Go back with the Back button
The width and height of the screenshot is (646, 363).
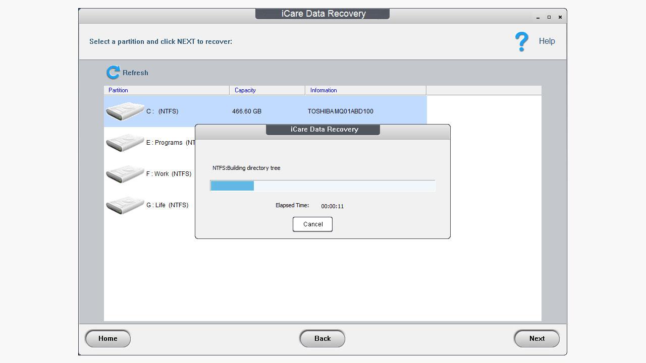click(322, 338)
